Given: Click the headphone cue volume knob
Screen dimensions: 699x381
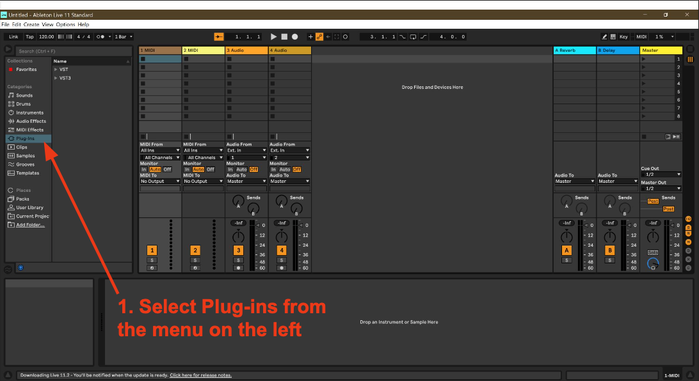Looking at the screenshot, I should coord(652,263).
